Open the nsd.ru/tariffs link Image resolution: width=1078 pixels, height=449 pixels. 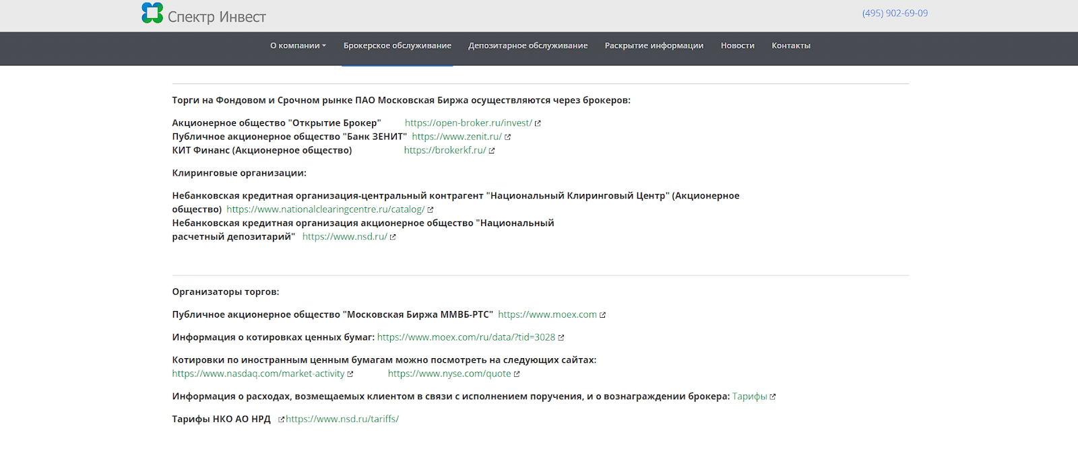342,419
